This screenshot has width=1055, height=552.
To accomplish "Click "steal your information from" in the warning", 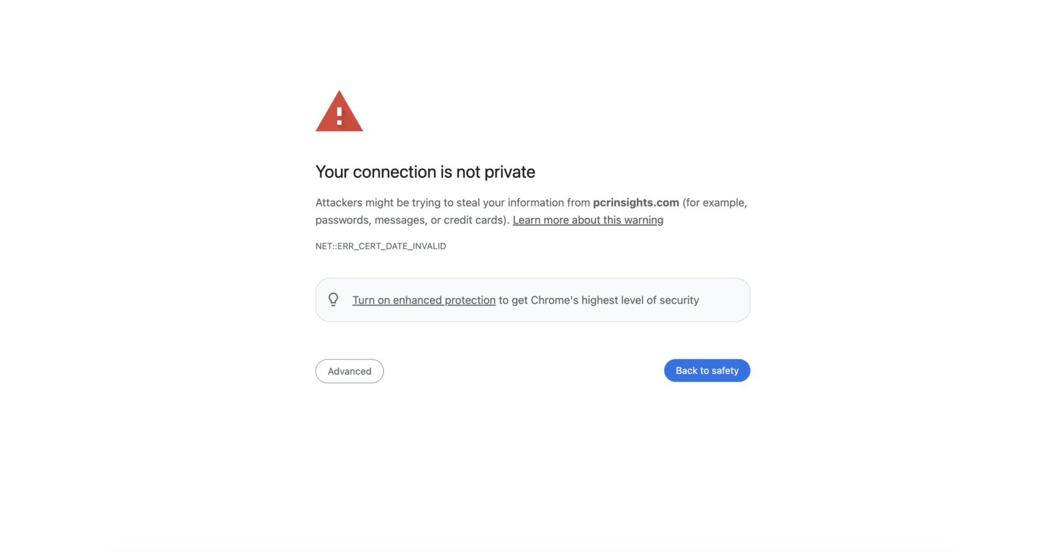I will pyautogui.click(x=523, y=202).
